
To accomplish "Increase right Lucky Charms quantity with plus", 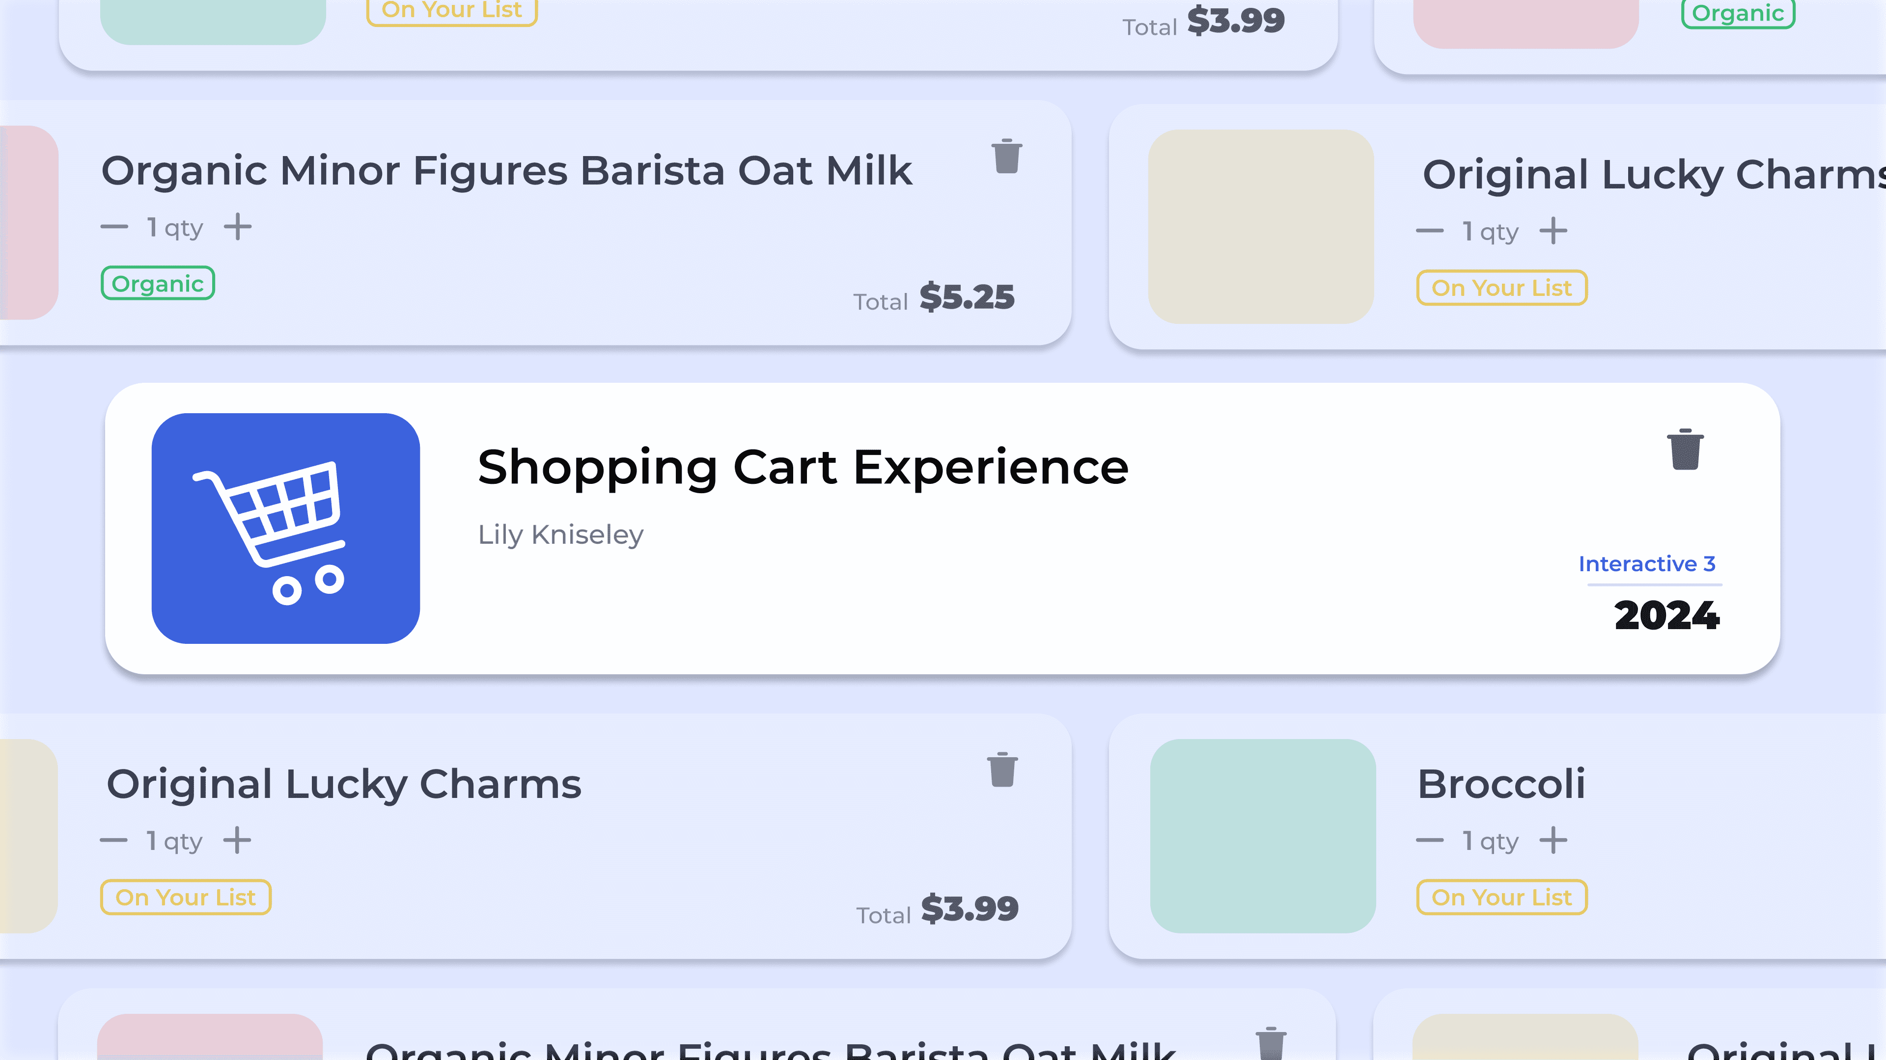I will pos(1553,231).
